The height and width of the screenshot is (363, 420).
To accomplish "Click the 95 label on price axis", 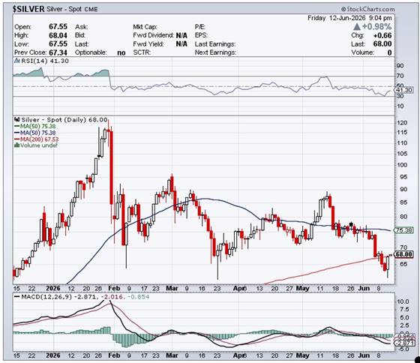I will [403, 177].
